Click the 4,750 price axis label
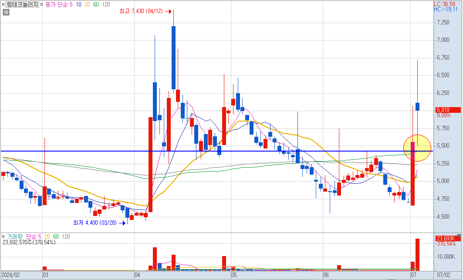 [x=443, y=199]
